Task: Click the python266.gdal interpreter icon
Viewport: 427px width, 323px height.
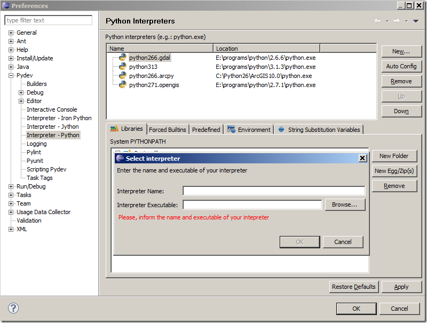Action: pos(123,58)
